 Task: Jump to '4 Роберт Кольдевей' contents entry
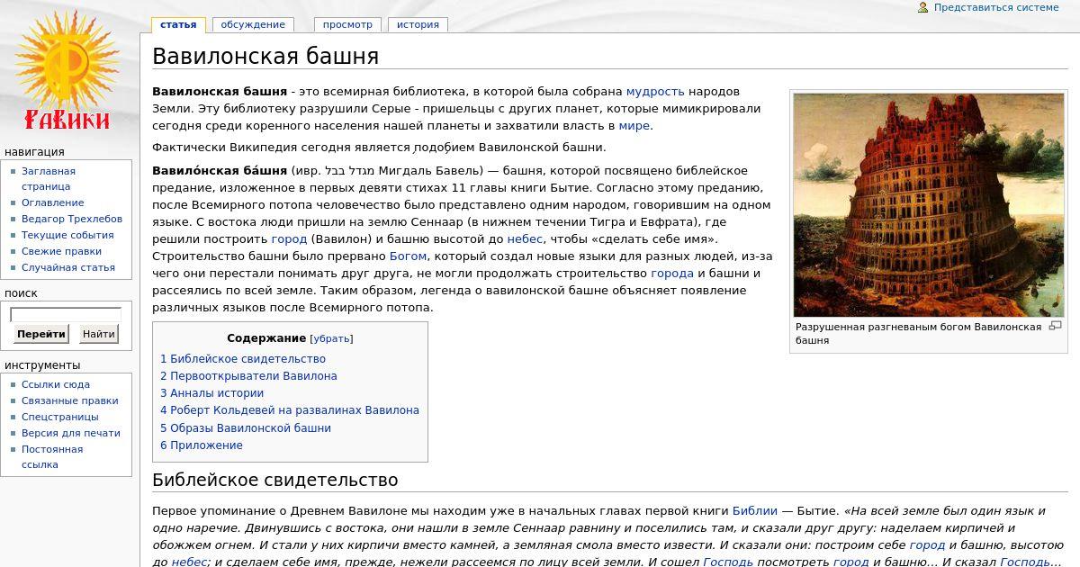[x=290, y=410]
